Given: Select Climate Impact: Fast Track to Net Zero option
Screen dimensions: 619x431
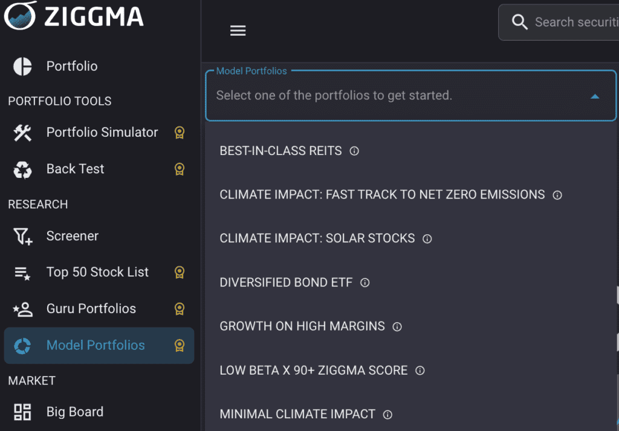Looking at the screenshot, I should pos(410,195).
